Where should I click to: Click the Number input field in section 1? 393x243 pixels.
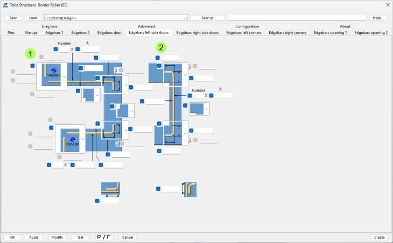pos(65,49)
